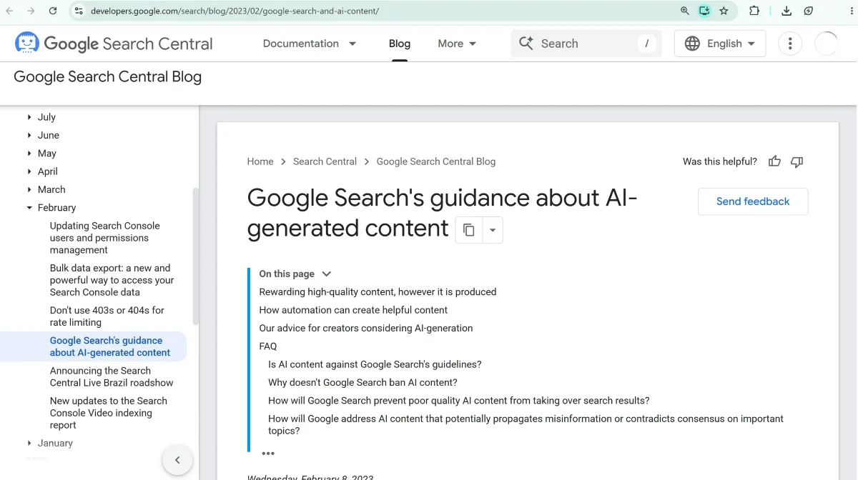Click the globe icon in language selector

(692, 44)
